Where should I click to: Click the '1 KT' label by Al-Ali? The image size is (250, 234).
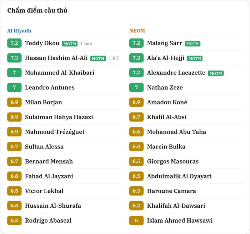point(114,58)
